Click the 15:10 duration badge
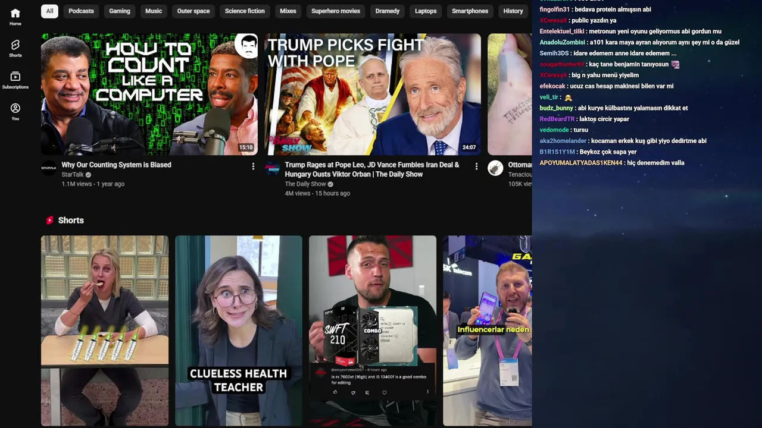The image size is (762, 428). pos(246,147)
